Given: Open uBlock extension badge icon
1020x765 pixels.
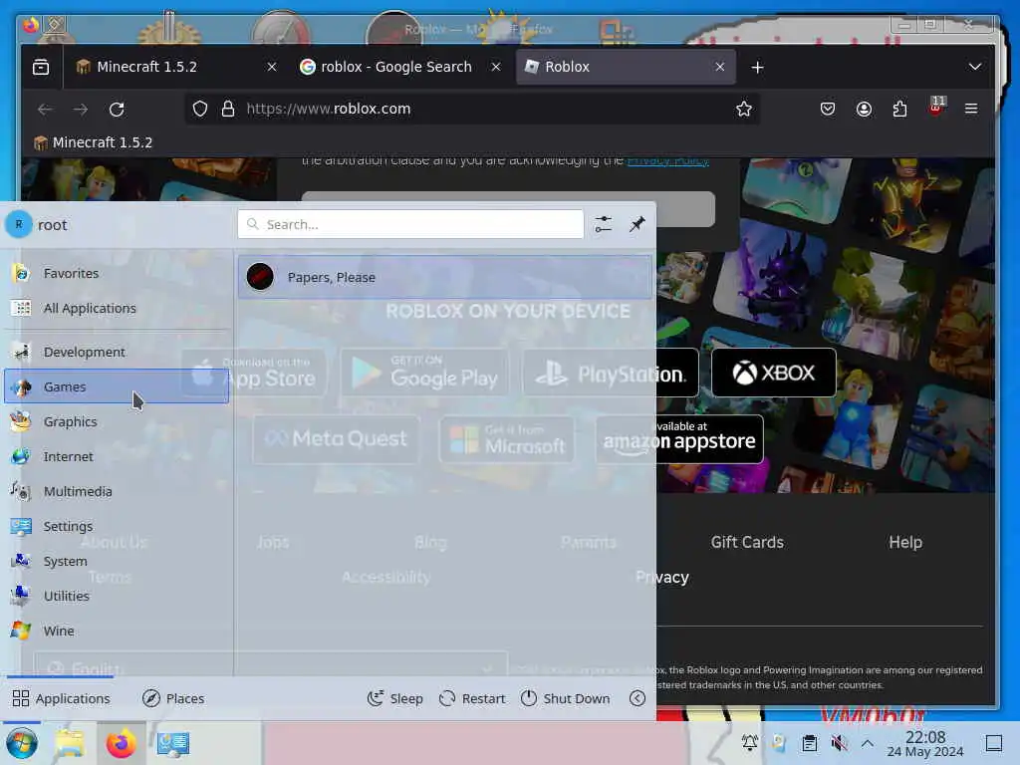Looking at the screenshot, I should tap(936, 108).
